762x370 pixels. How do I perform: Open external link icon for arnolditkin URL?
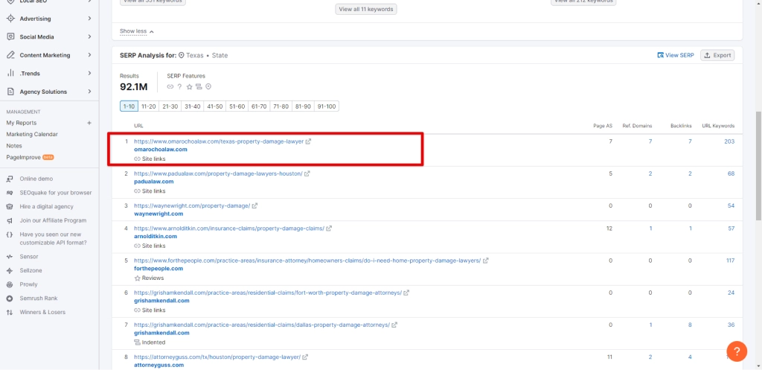[x=329, y=228]
